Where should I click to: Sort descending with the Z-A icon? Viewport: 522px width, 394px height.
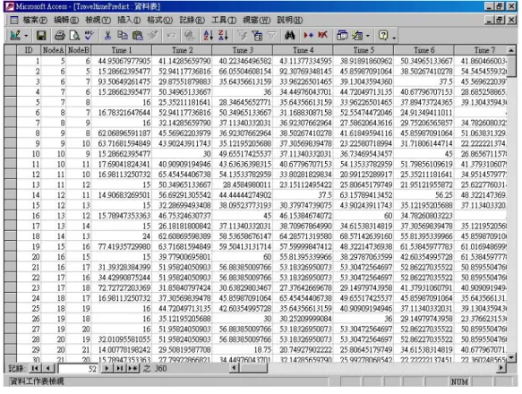223,35
